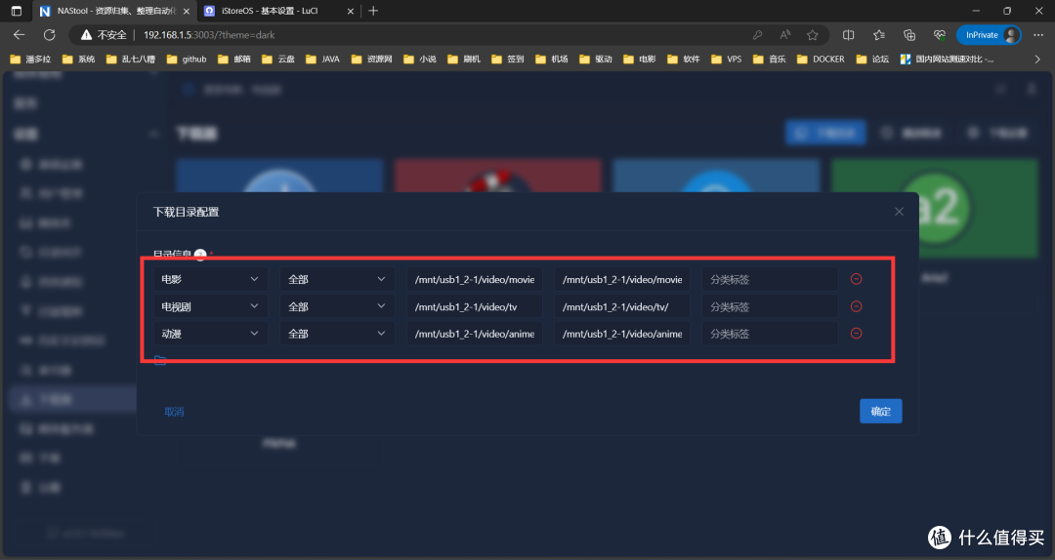Open the collections icon
Screen dimensions: 1055x560
(909, 35)
